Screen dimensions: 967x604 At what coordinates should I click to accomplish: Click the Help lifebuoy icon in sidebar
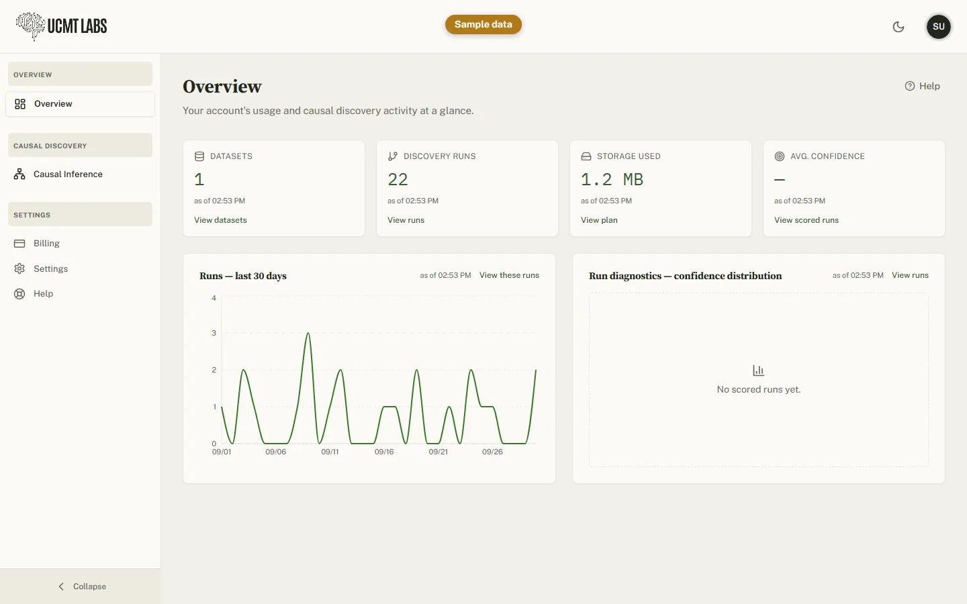point(19,294)
